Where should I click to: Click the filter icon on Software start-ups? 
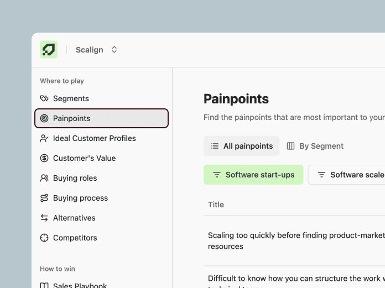coord(217,175)
